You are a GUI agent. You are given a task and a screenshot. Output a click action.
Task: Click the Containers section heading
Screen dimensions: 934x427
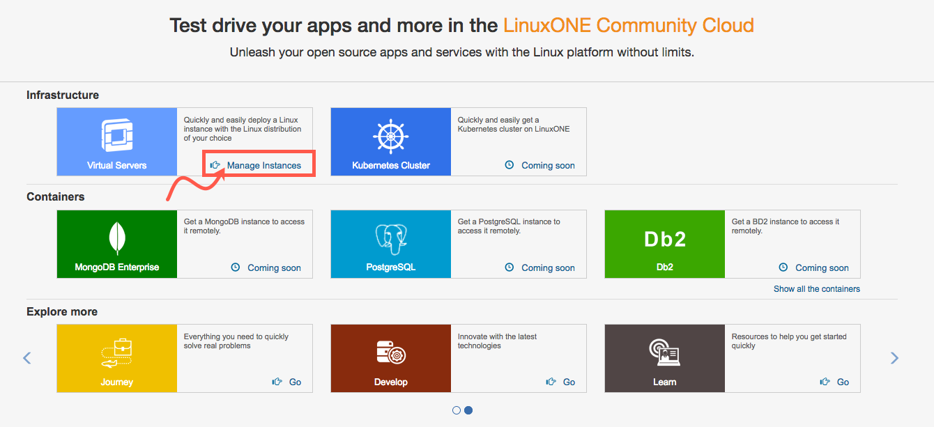pyautogui.click(x=56, y=196)
